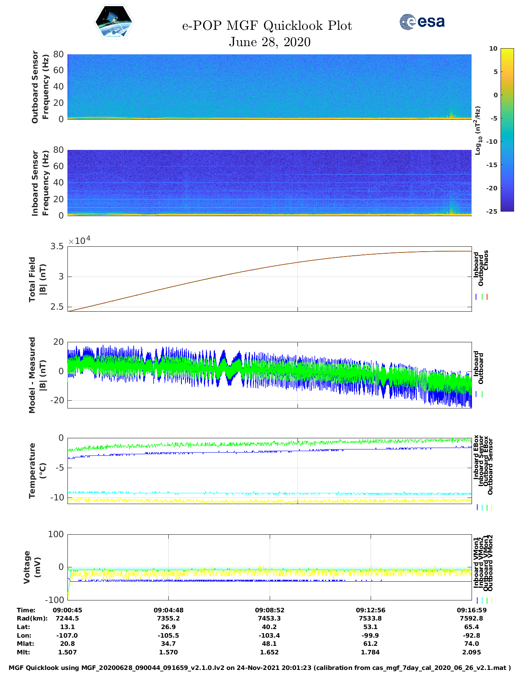
Task: Click the e-POP MGF Quicklook Plot title
Action: (x=267, y=26)
